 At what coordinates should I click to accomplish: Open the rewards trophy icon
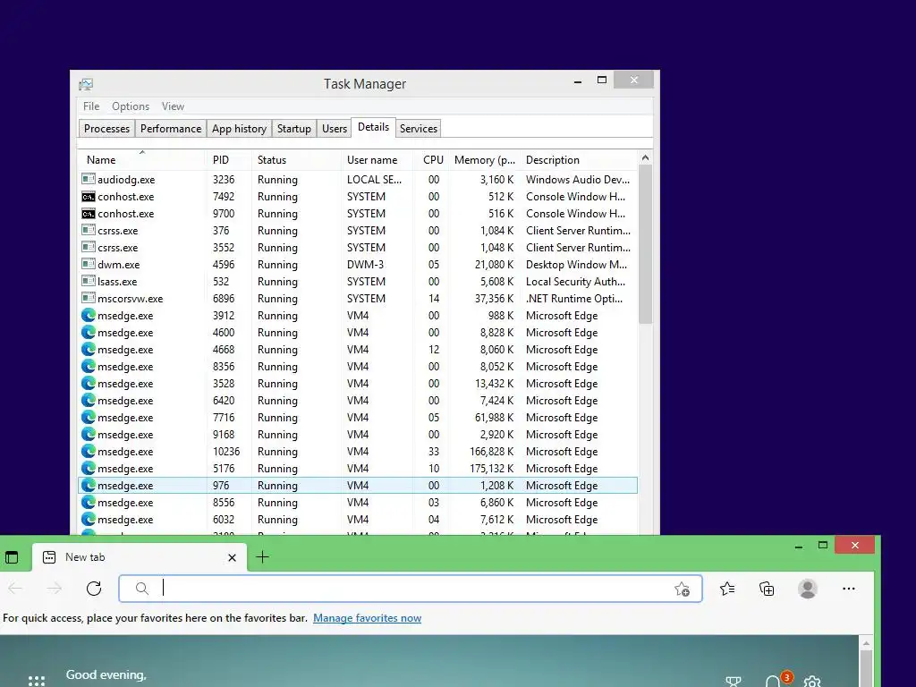coord(734,682)
